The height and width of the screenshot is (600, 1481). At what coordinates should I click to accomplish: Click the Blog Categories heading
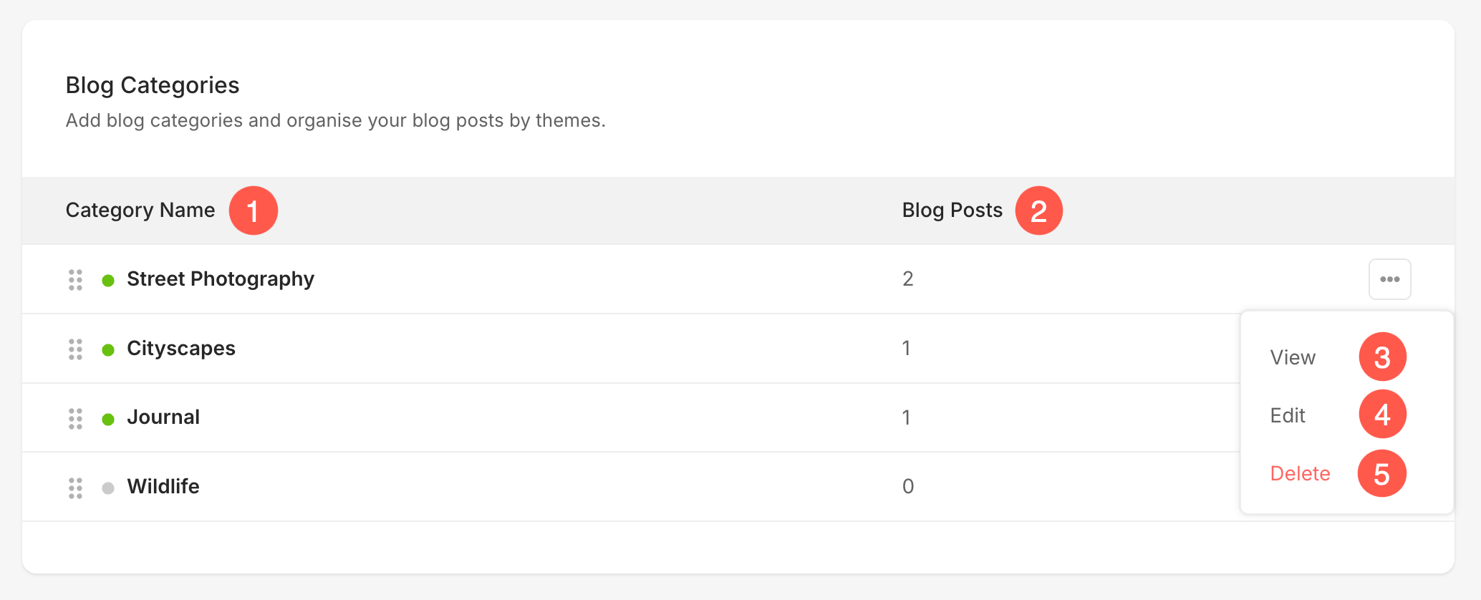click(x=153, y=85)
